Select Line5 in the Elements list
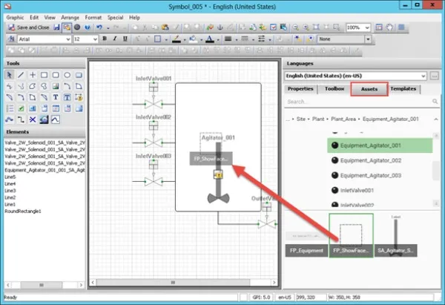The width and height of the screenshot is (445, 305). pyautogui.click(x=10, y=178)
